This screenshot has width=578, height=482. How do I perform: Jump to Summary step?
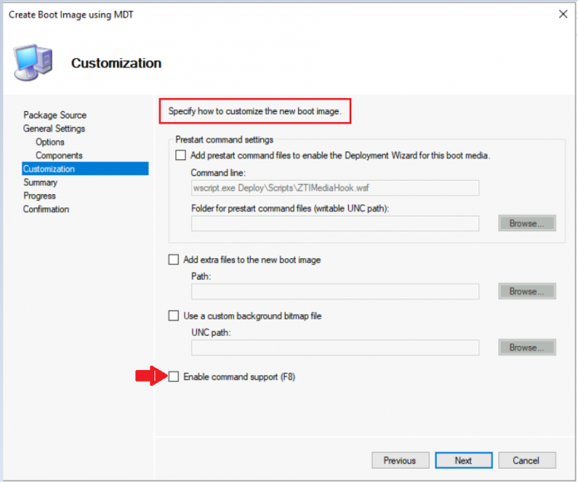click(41, 183)
